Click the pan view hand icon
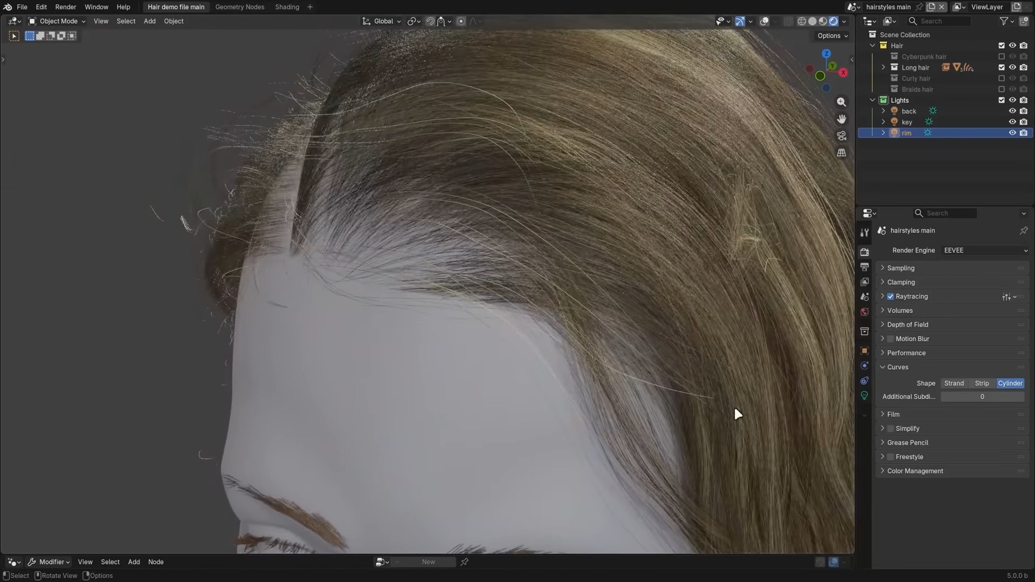1035x582 pixels. [841, 119]
